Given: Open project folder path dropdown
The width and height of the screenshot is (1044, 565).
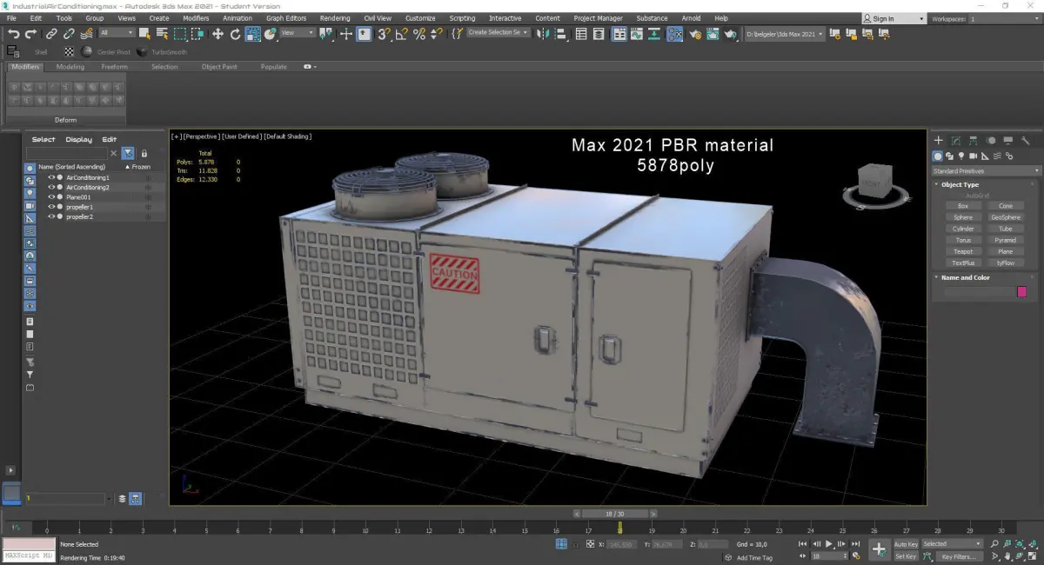Looking at the screenshot, I should click(785, 34).
